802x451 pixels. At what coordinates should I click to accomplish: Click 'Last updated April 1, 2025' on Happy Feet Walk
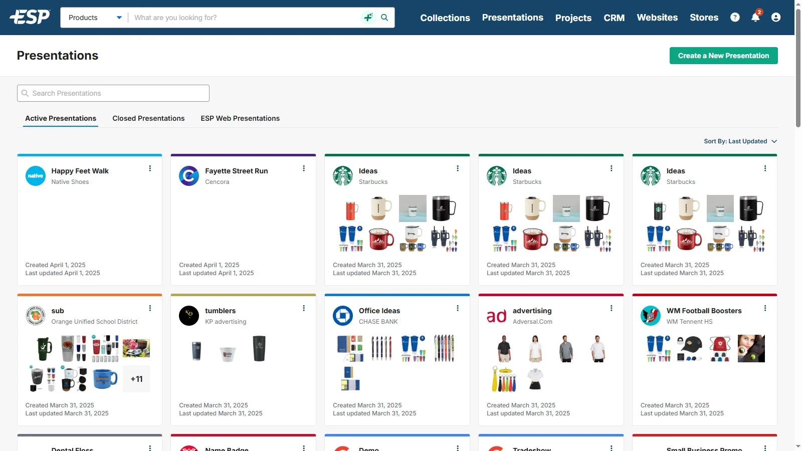tap(63, 273)
